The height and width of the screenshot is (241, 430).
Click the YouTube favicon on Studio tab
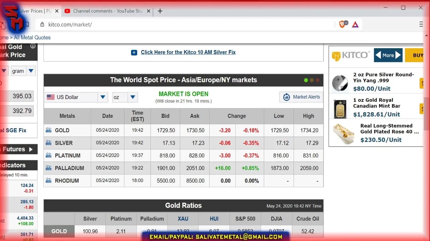pyautogui.click(x=67, y=11)
